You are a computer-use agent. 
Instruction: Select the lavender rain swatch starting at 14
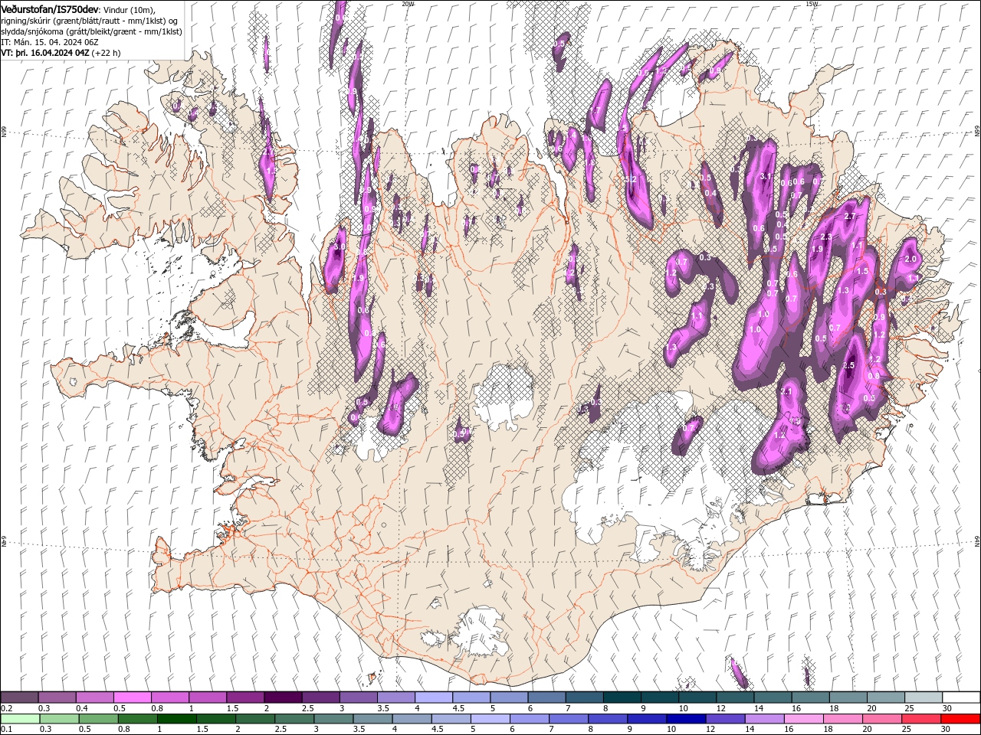764,719
